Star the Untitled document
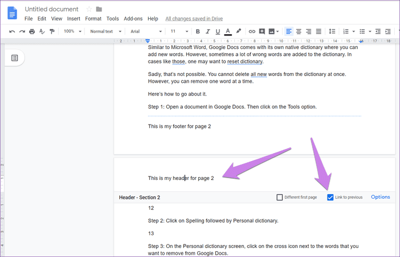Viewport: 400px width, 257px height. (89, 9)
